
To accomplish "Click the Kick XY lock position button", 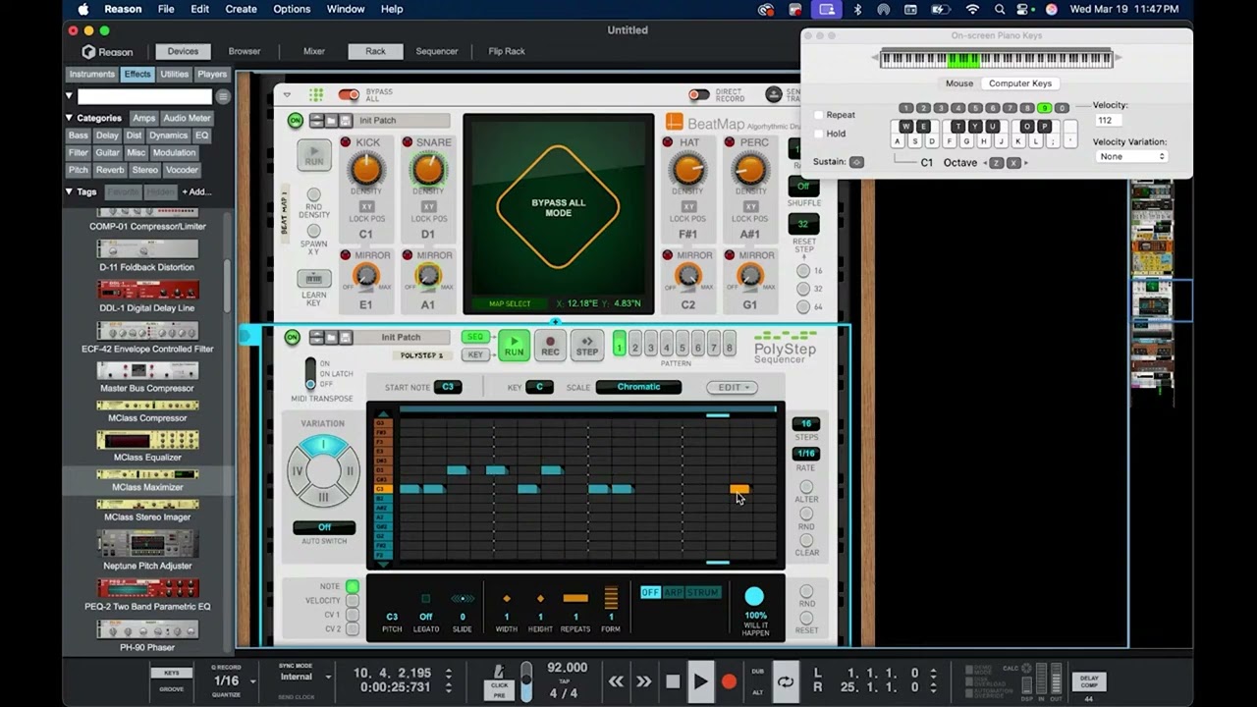I will 366,207.
